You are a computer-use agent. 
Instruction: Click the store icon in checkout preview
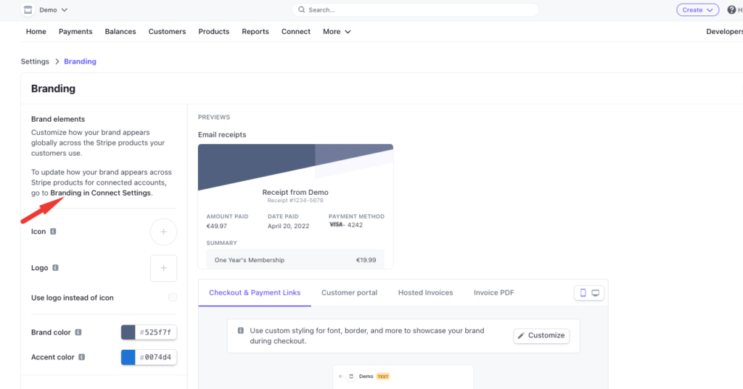click(x=351, y=377)
